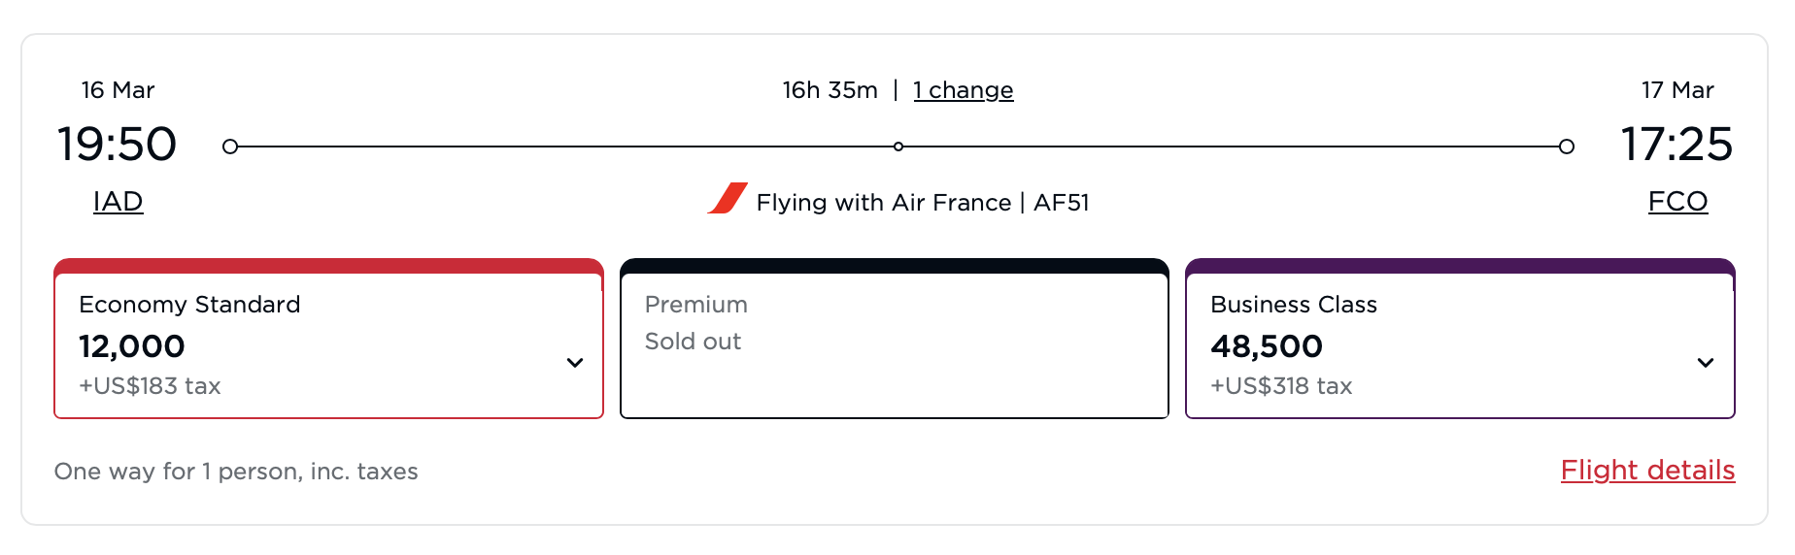Click the FCO arrival airport link

tap(1677, 201)
